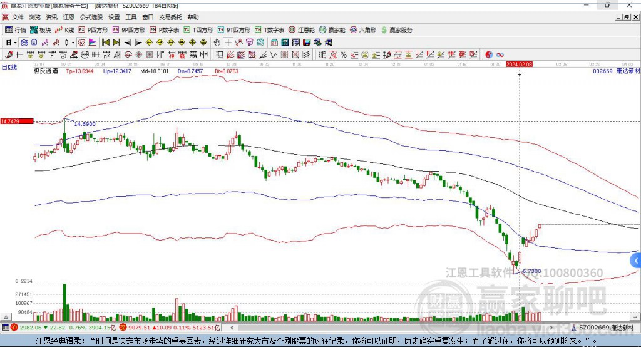
Task: Click the highlighted 2024-02-08 date marker
Action: click(519, 65)
